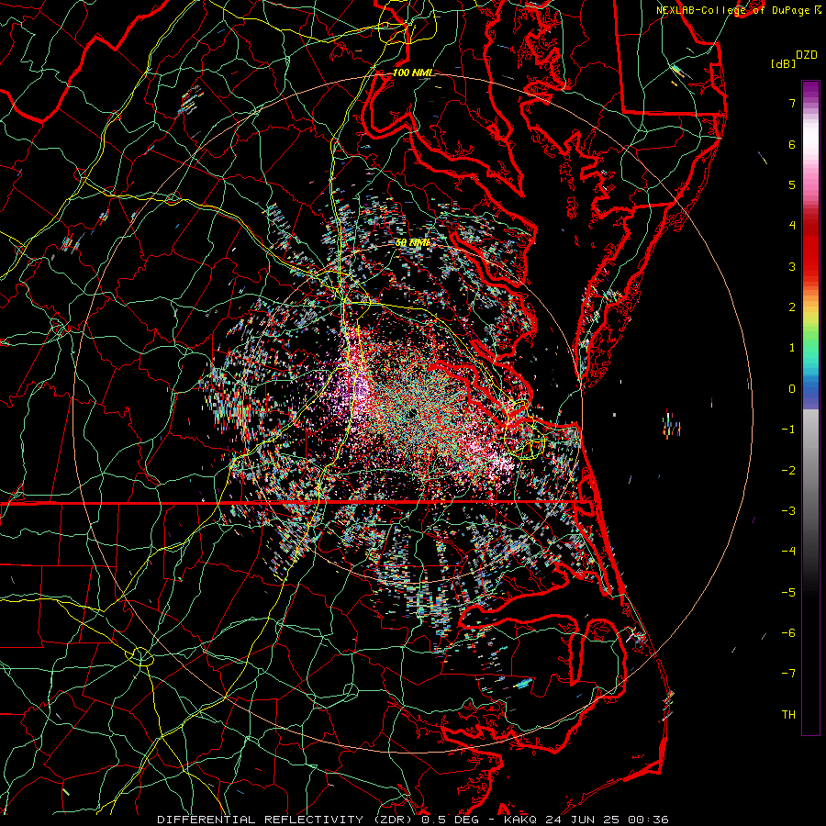826x826 pixels.
Task: Click the 100 NMI range ring label
Action: click(x=413, y=73)
